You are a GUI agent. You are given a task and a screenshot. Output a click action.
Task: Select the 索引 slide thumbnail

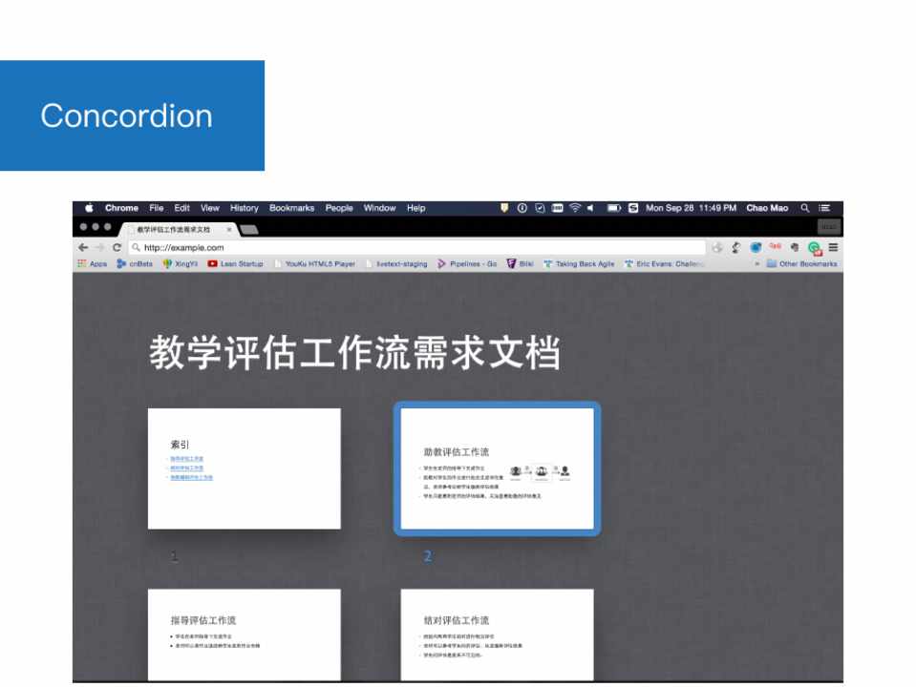point(244,468)
